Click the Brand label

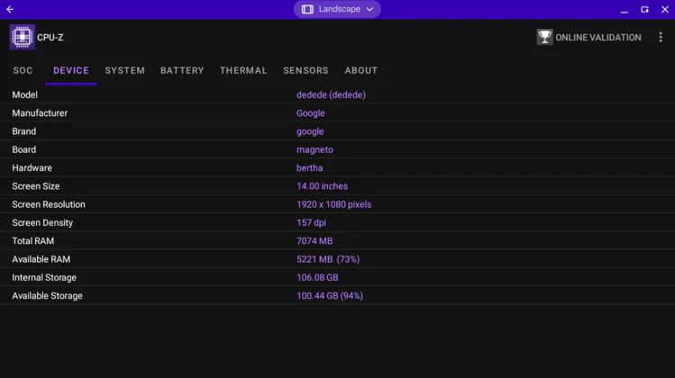coord(24,131)
